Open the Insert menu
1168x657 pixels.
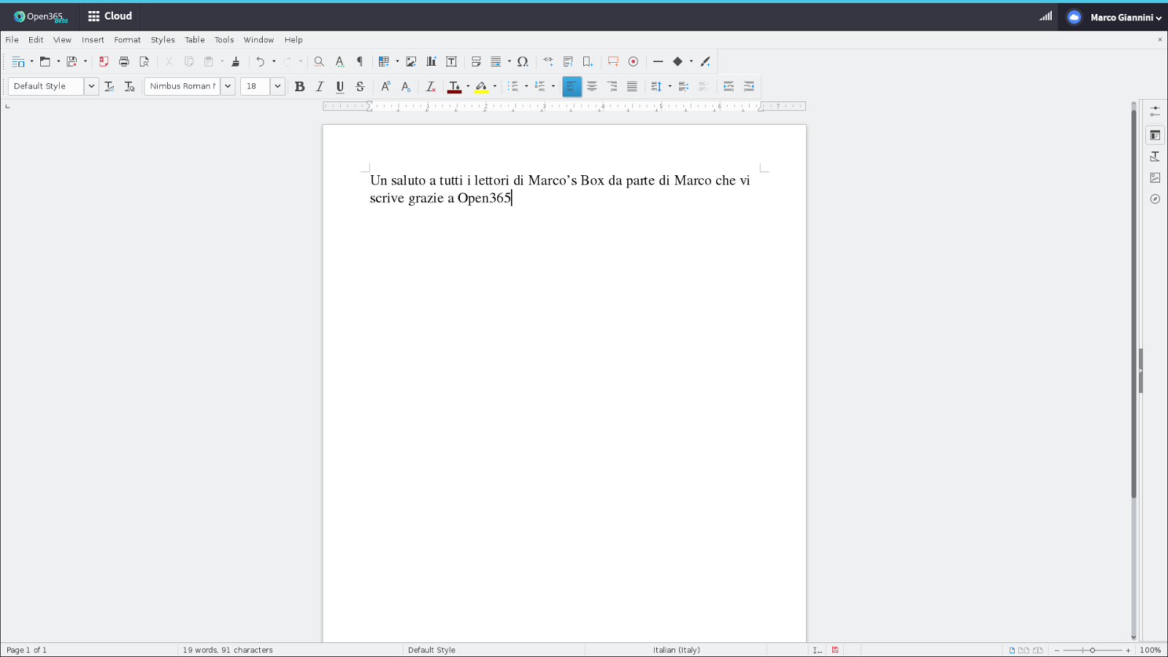[x=93, y=40]
